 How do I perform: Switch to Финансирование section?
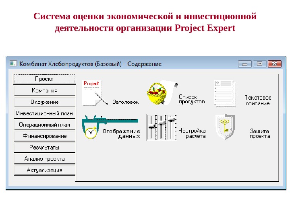click(45, 136)
